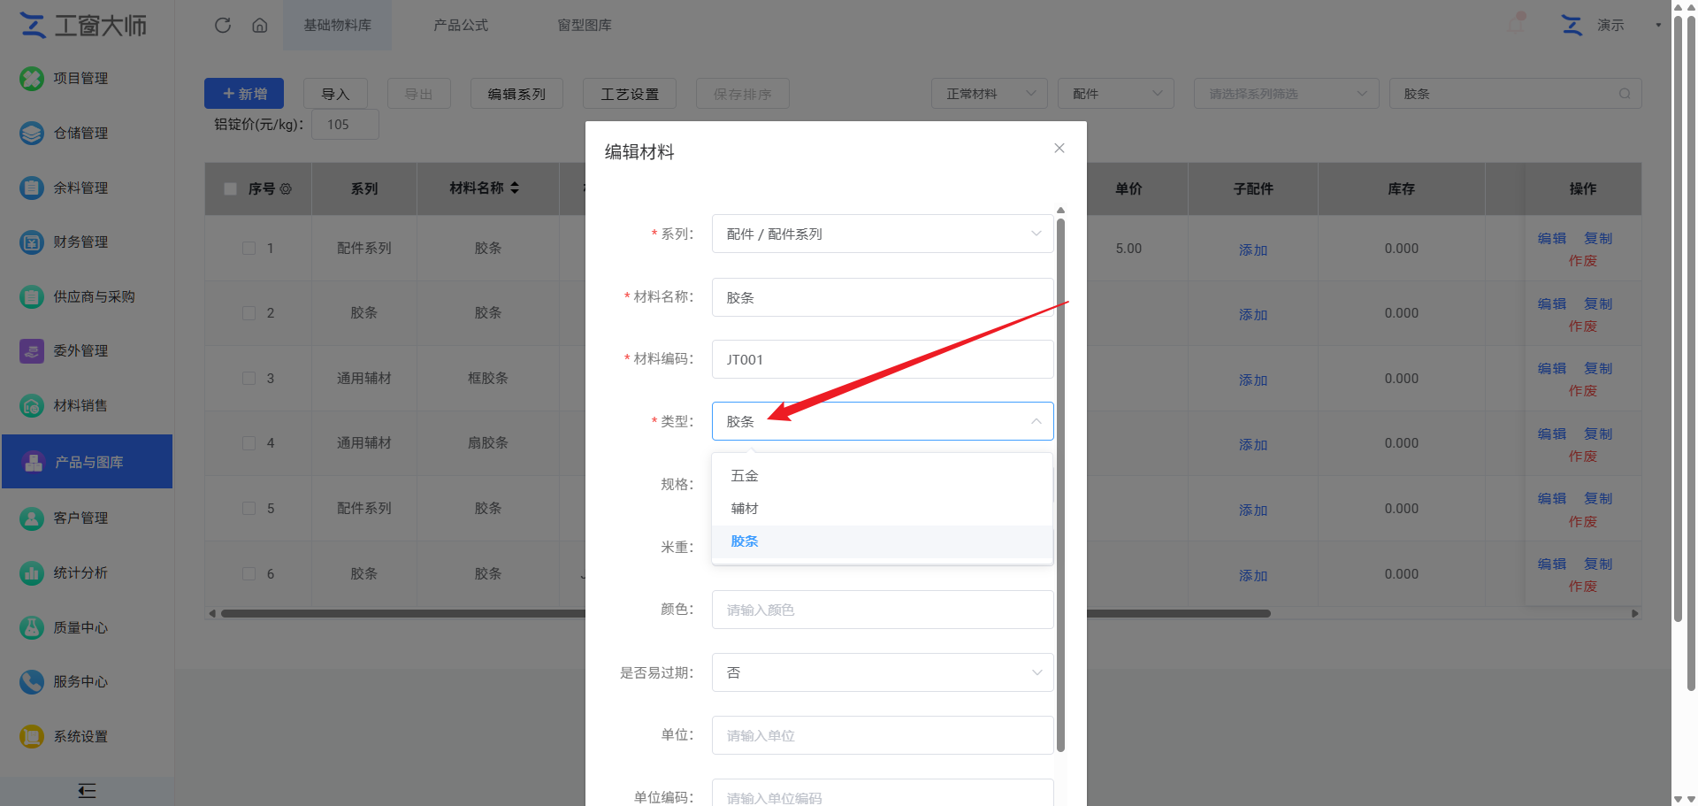Click the refresh icon in top bar

tap(223, 25)
